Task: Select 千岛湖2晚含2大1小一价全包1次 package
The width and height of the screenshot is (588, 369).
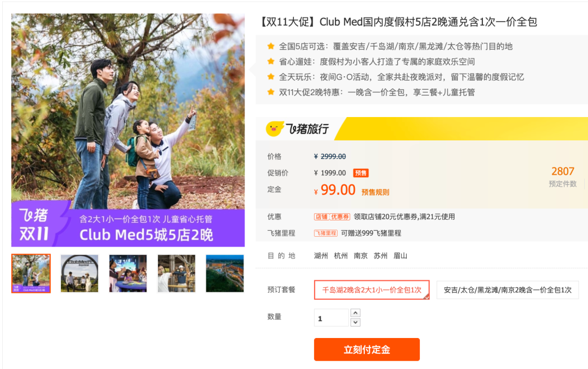Action: [372, 290]
